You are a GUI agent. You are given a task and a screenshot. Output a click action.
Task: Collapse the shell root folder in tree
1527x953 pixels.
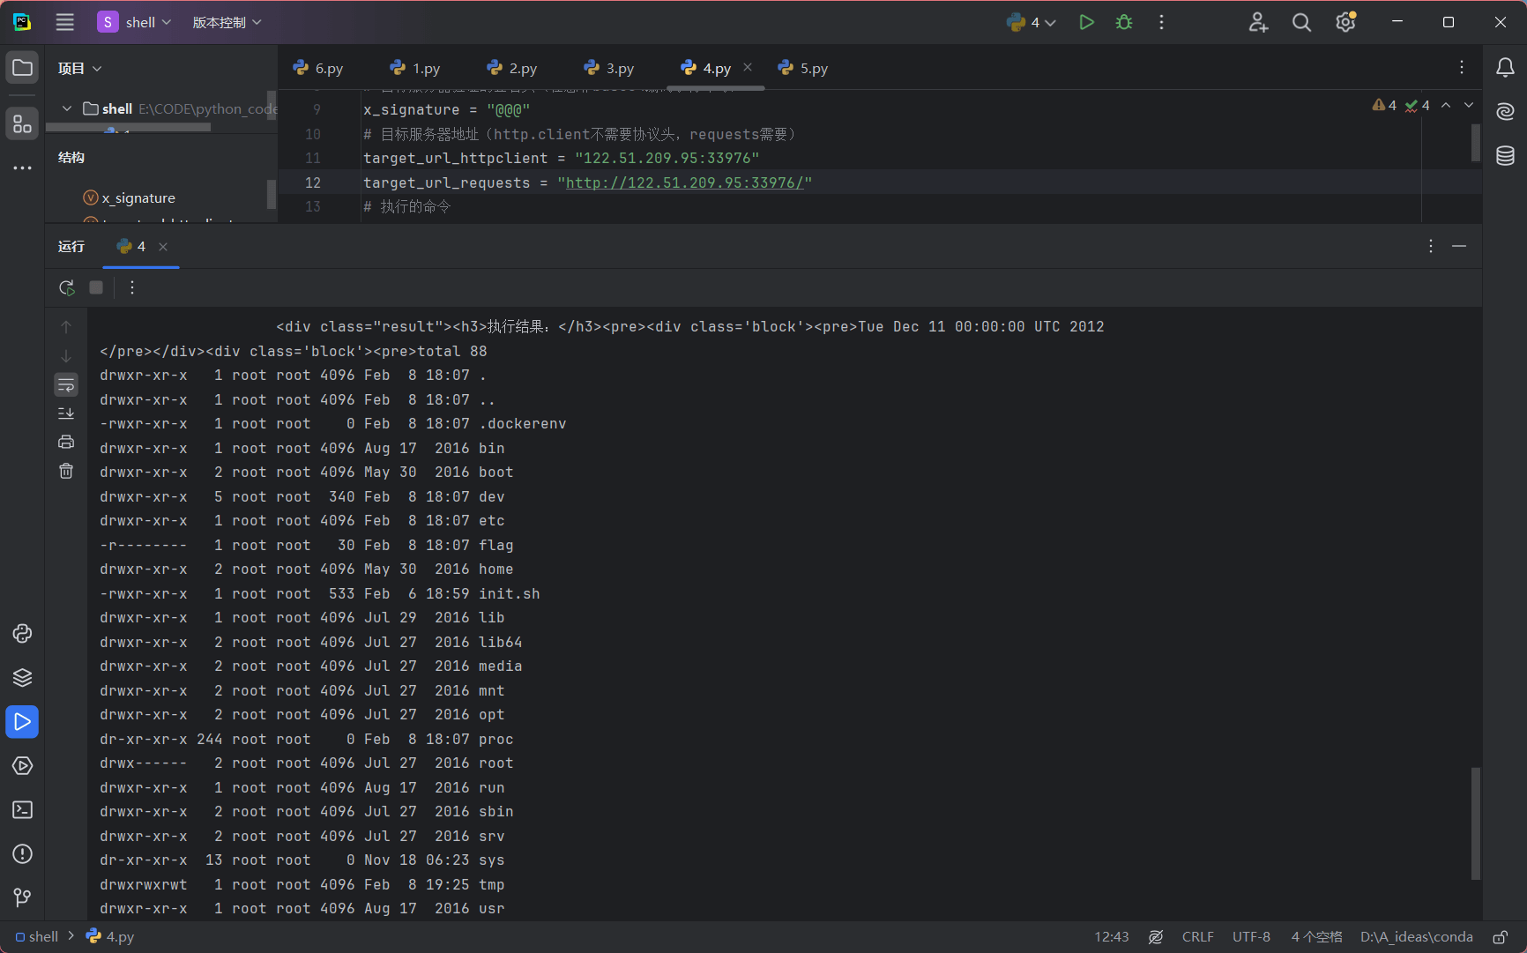click(x=67, y=108)
